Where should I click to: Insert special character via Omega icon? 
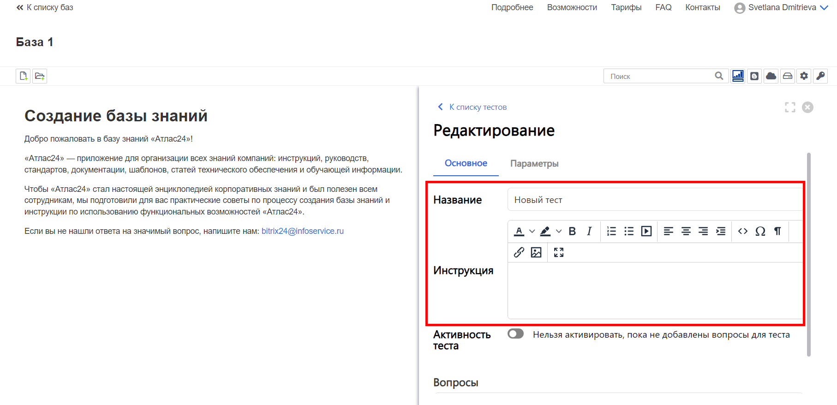click(x=760, y=232)
